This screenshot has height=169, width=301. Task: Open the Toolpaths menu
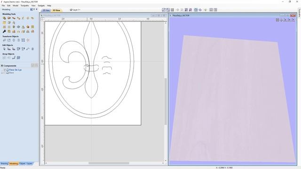pos(25,6)
